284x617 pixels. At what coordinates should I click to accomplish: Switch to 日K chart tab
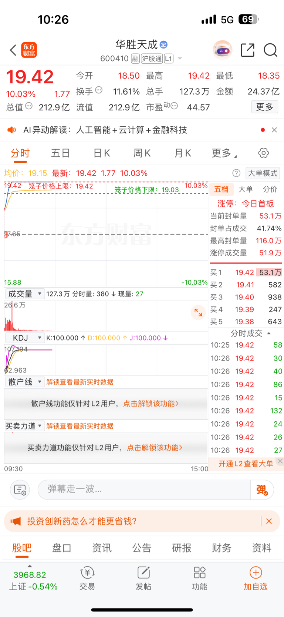[x=102, y=153]
